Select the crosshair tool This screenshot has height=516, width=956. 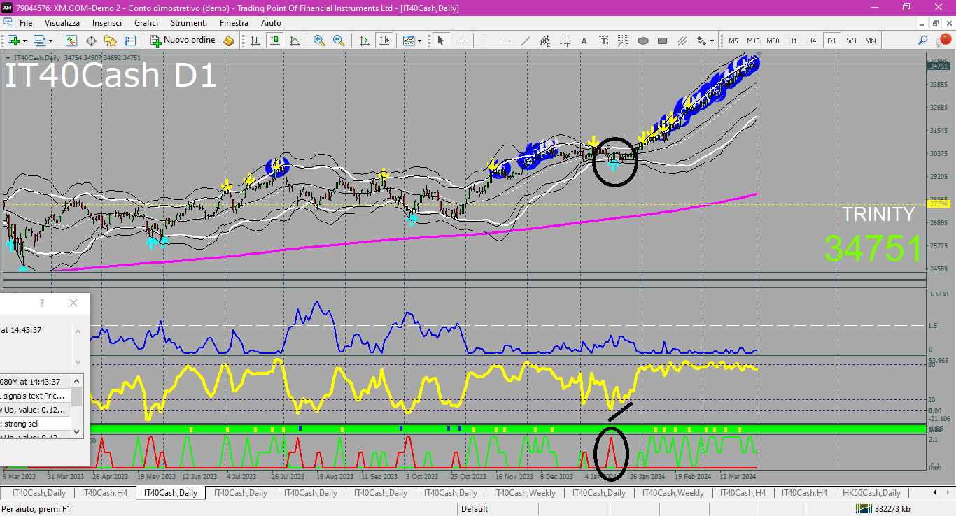click(x=461, y=41)
